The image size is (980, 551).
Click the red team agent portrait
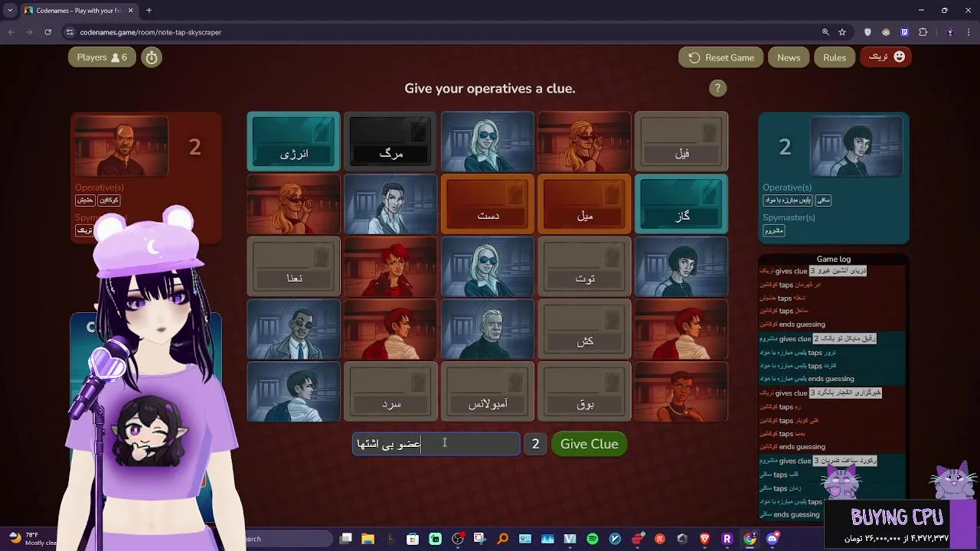tap(121, 146)
